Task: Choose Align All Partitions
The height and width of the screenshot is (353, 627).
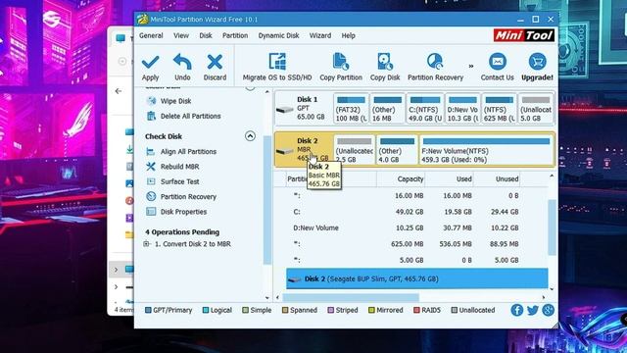Action: pos(188,152)
